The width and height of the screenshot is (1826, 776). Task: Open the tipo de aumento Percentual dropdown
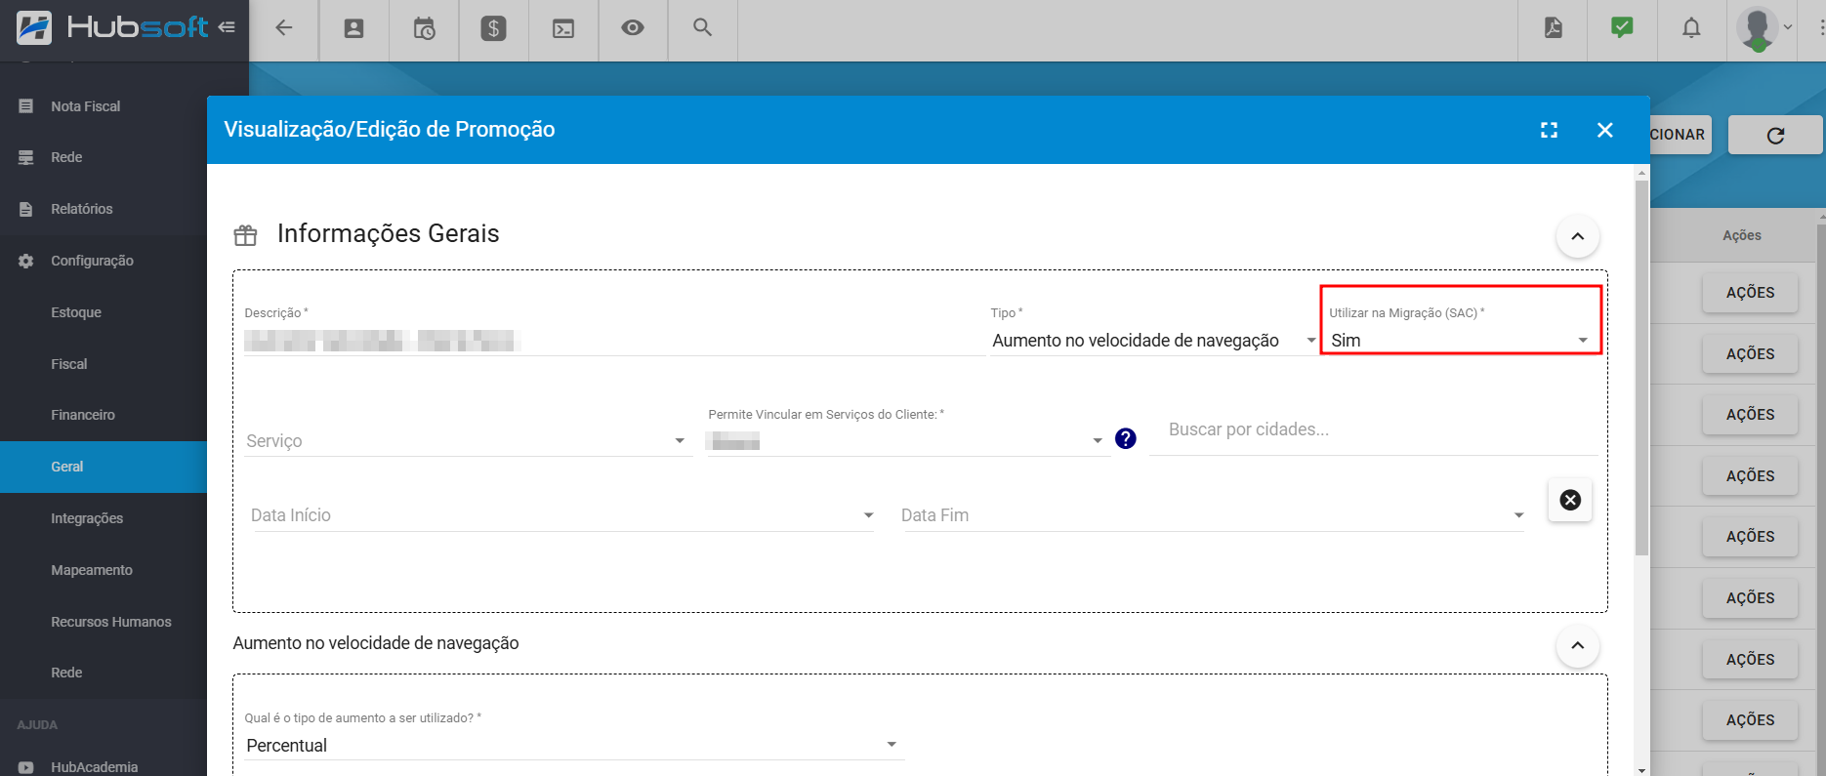[573, 746]
